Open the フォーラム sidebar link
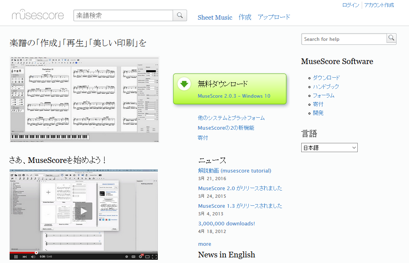Screen dimensions: 409x263 (x=323, y=95)
